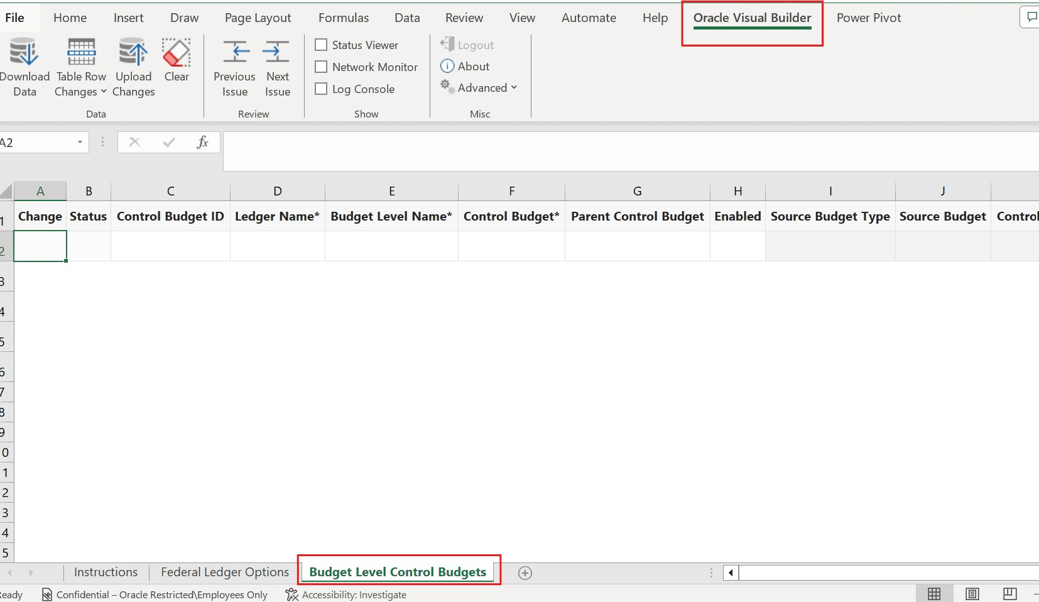This screenshot has width=1039, height=602.
Task: Open the Power Pivot tab
Action: 869,18
